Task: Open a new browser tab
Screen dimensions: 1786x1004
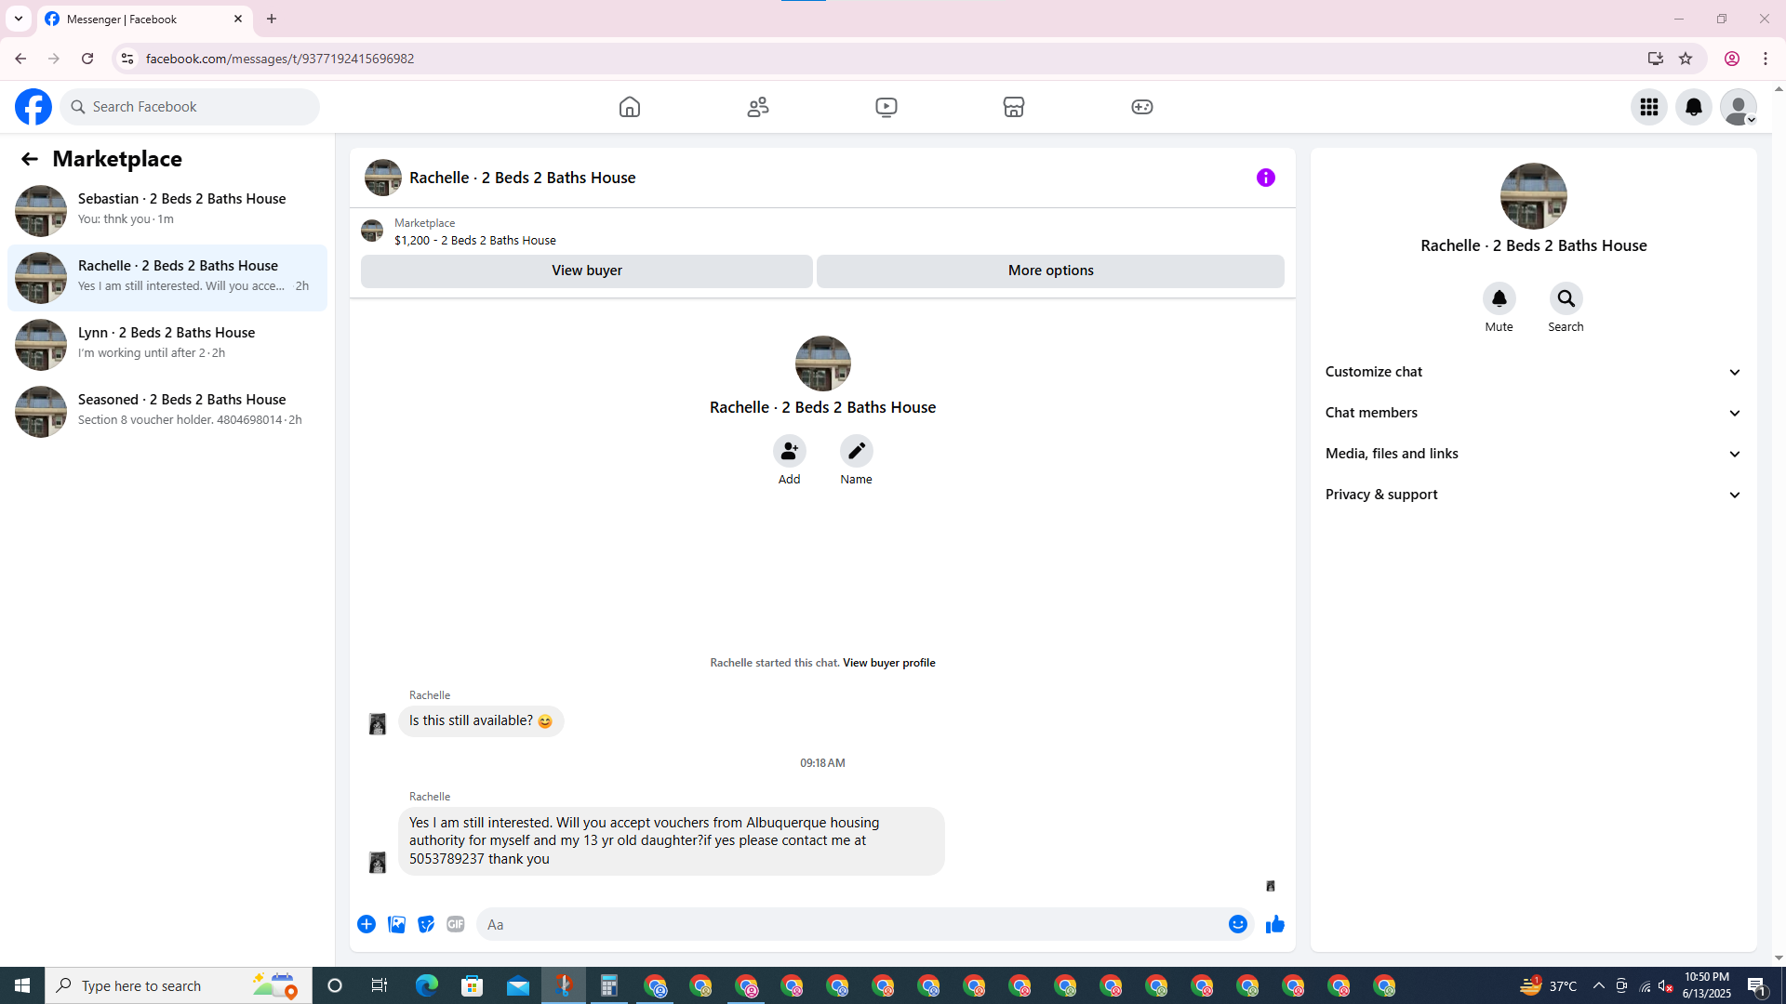Action: pyautogui.click(x=272, y=19)
